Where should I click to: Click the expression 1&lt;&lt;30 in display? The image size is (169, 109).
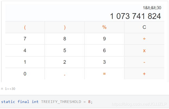[152, 8]
